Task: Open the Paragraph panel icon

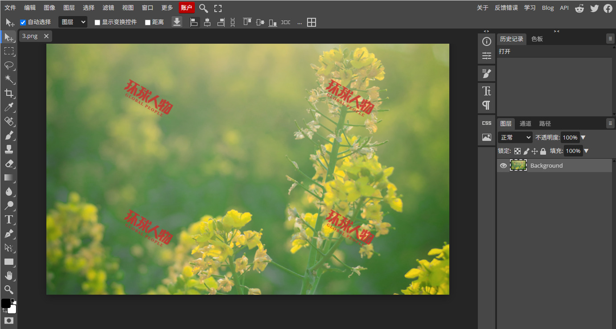Action: coord(487,105)
